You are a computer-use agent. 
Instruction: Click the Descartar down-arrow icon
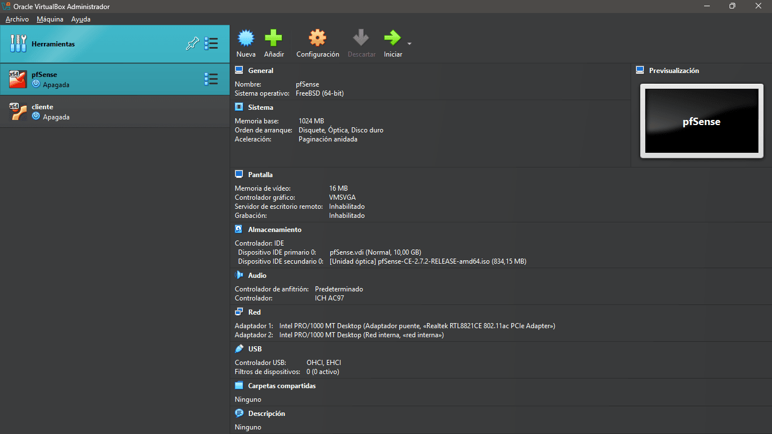[361, 38]
